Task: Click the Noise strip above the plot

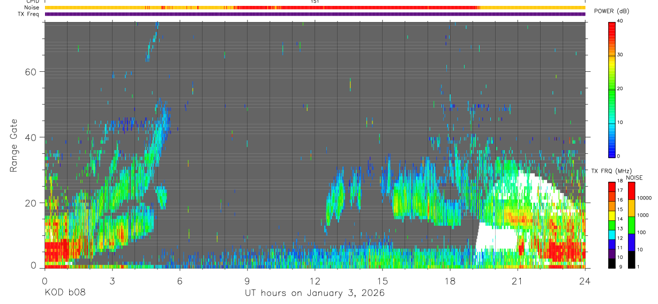Action: (x=315, y=8)
